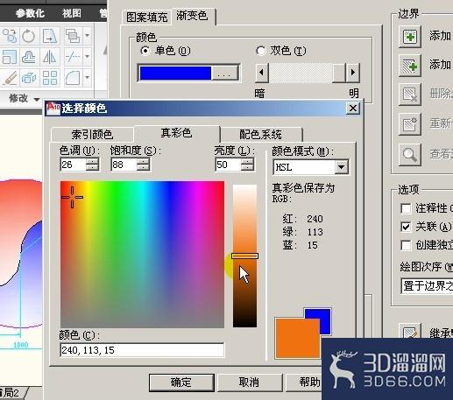Click the Saturation value input field
Viewport: 453px width, 400px height.
[124, 165]
